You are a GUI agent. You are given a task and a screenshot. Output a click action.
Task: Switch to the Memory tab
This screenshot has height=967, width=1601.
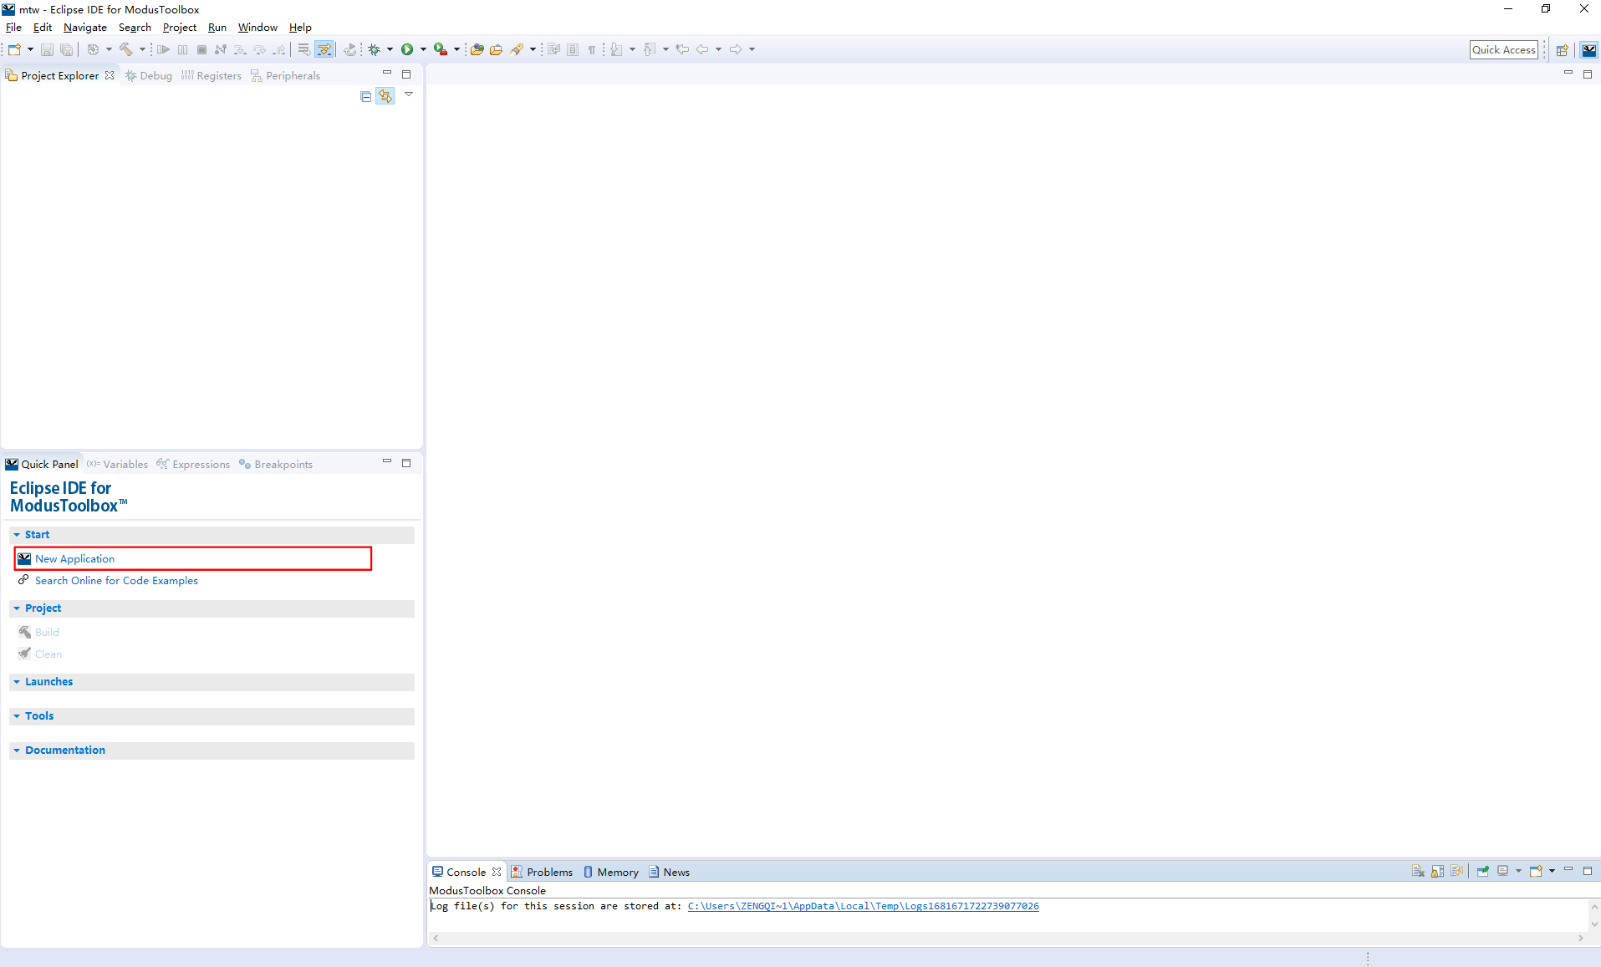tap(616, 871)
